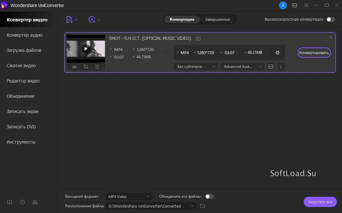Toggle high speed conversion switch
This screenshot has width=342, height=213.
pyautogui.click(x=331, y=19)
